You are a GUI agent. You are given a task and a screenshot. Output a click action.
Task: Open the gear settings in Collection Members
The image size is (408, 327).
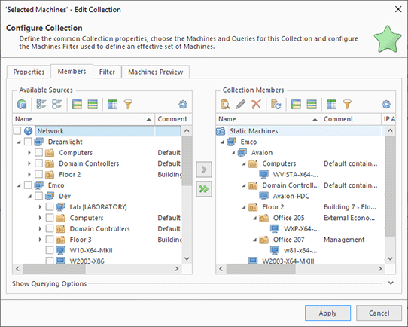point(386,105)
